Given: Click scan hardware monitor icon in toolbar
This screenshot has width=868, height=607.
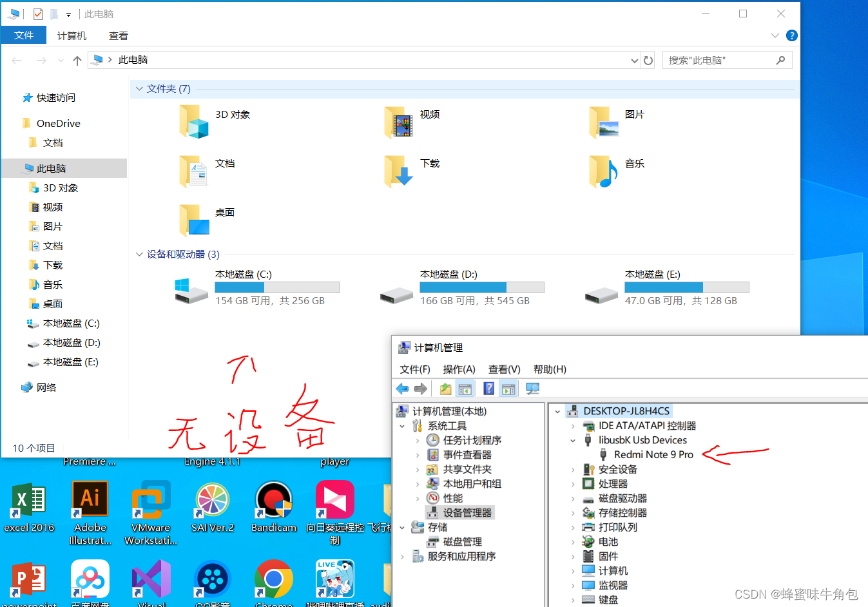Looking at the screenshot, I should coord(532,389).
